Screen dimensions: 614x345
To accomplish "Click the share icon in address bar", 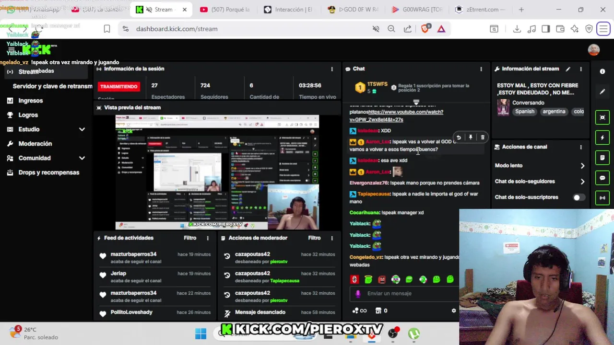I will 408,29.
